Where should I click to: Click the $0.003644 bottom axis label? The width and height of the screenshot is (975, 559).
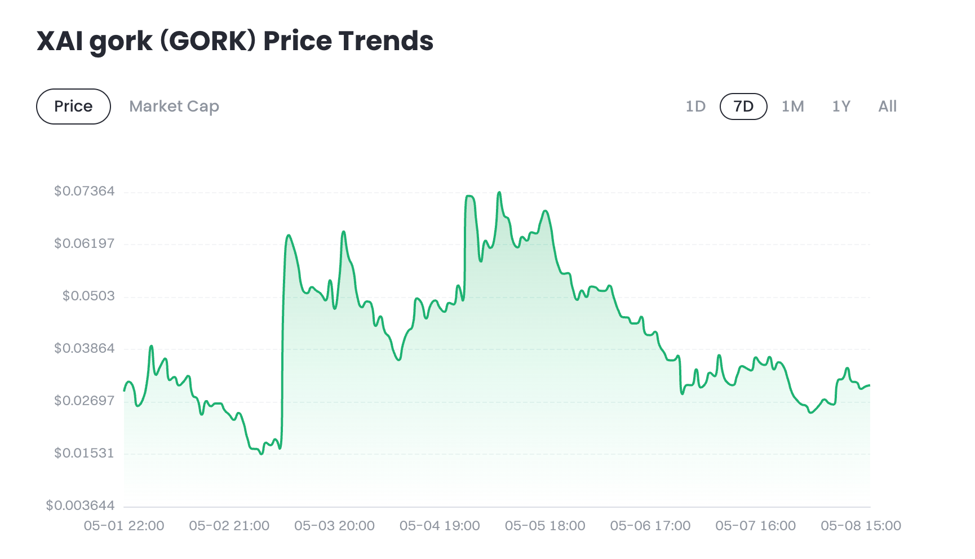pos(81,505)
